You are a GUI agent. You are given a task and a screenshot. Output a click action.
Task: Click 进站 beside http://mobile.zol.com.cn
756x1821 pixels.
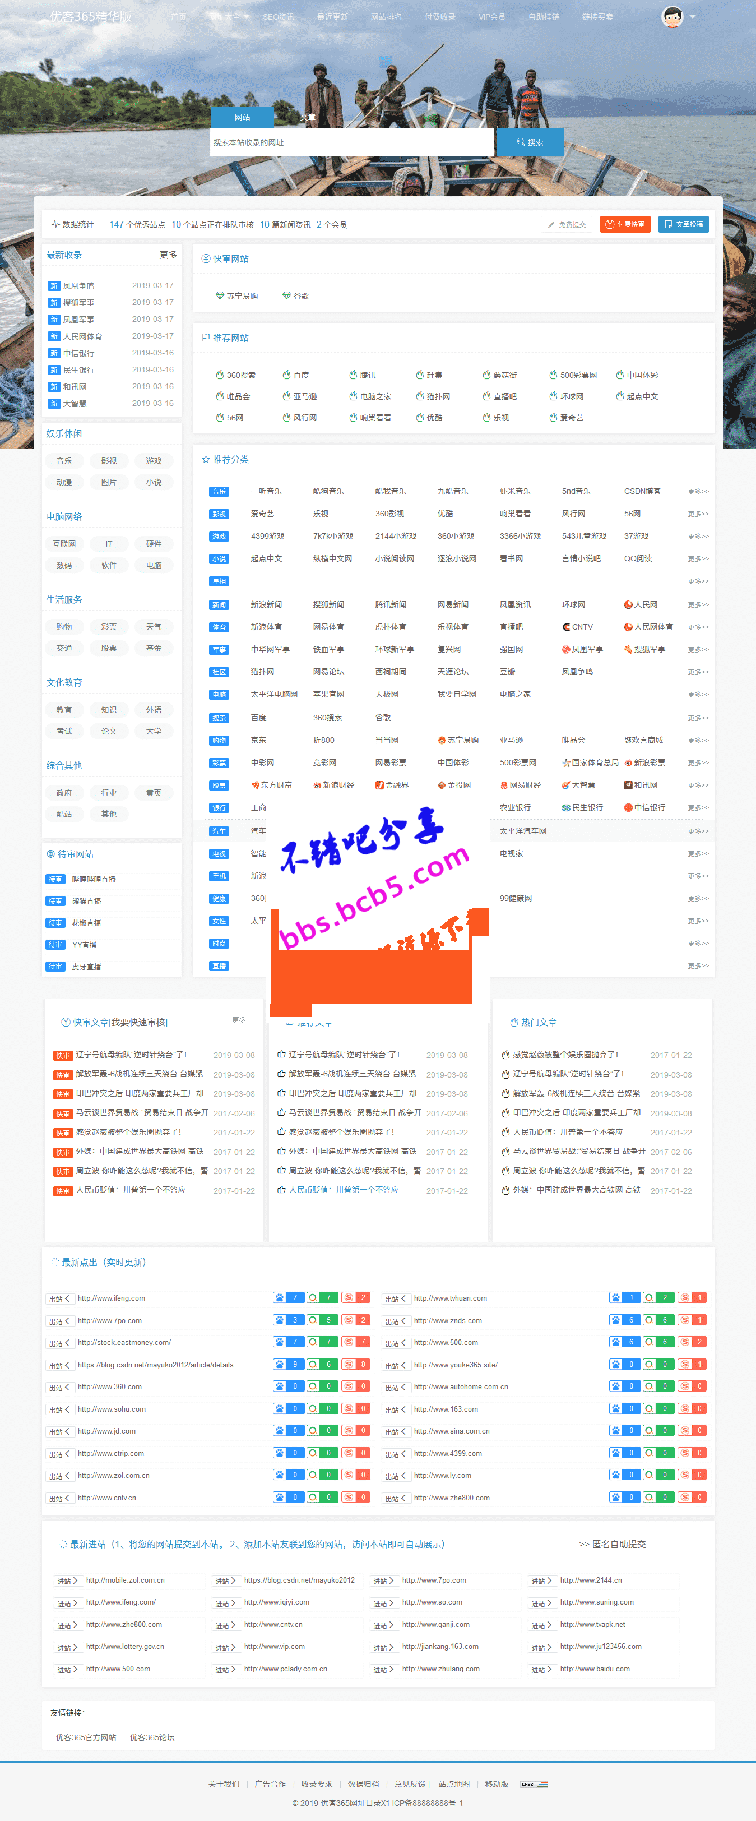pos(68,1580)
